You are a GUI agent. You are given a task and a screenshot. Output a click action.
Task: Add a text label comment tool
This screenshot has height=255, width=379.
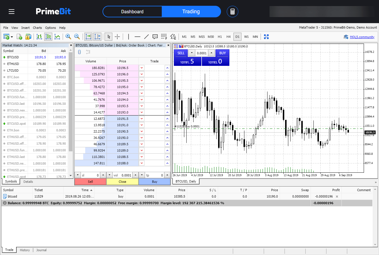click(155, 37)
